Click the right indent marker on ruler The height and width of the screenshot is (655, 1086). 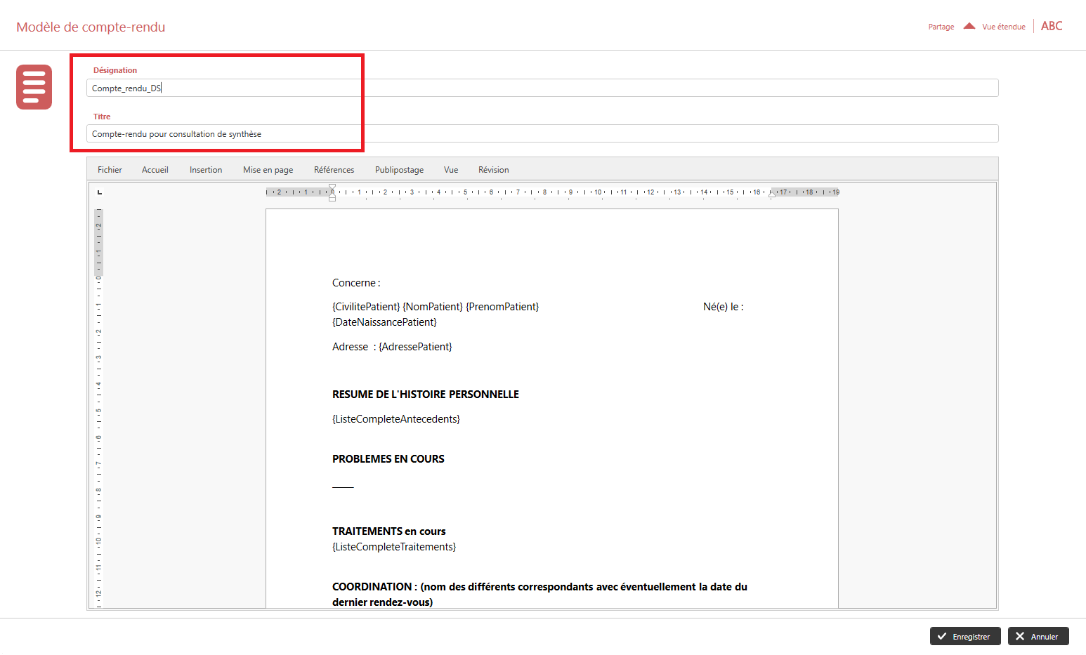pyautogui.click(x=772, y=194)
